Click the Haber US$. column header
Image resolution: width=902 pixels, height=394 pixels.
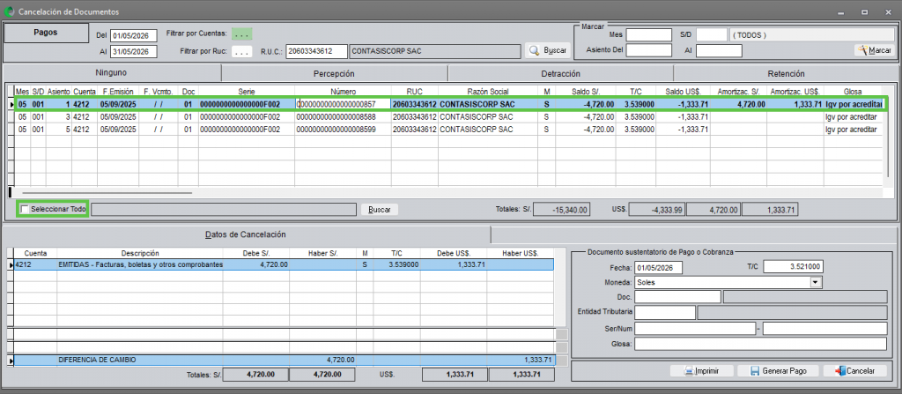tap(520, 254)
